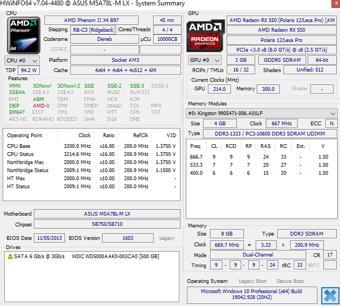Click the PCIe v3.0 x8 link field

[281, 49]
